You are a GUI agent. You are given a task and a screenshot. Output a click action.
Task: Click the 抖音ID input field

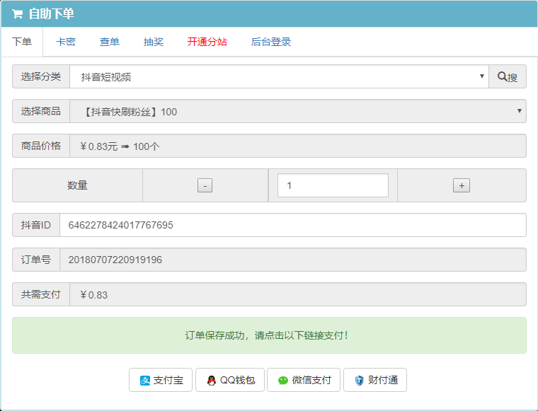click(x=293, y=225)
